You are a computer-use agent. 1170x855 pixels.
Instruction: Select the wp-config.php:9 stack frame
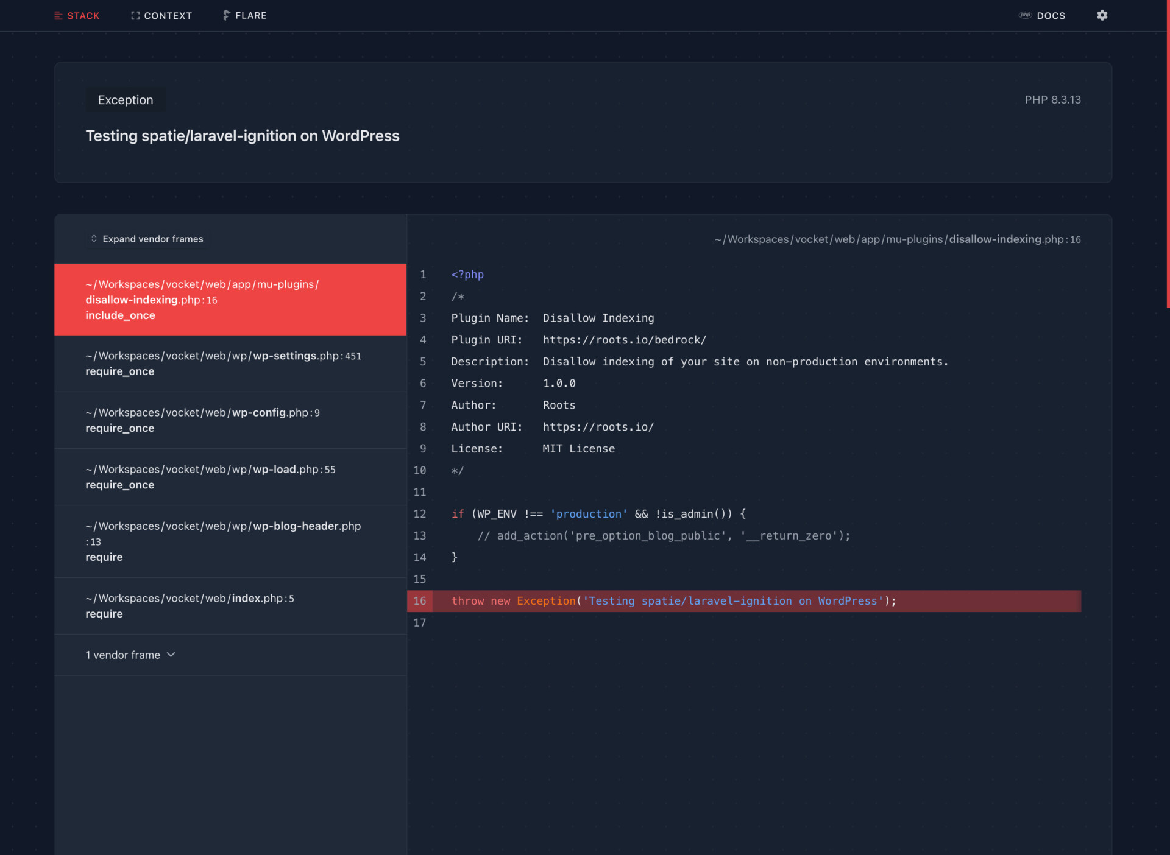(x=230, y=420)
